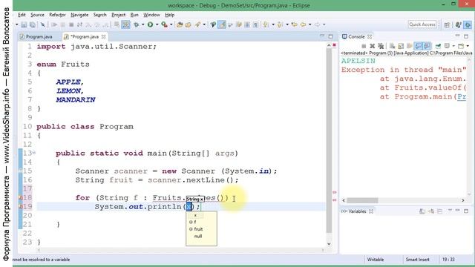
Task: Choose 'null' in the completion popup
Action: [198, 236]
